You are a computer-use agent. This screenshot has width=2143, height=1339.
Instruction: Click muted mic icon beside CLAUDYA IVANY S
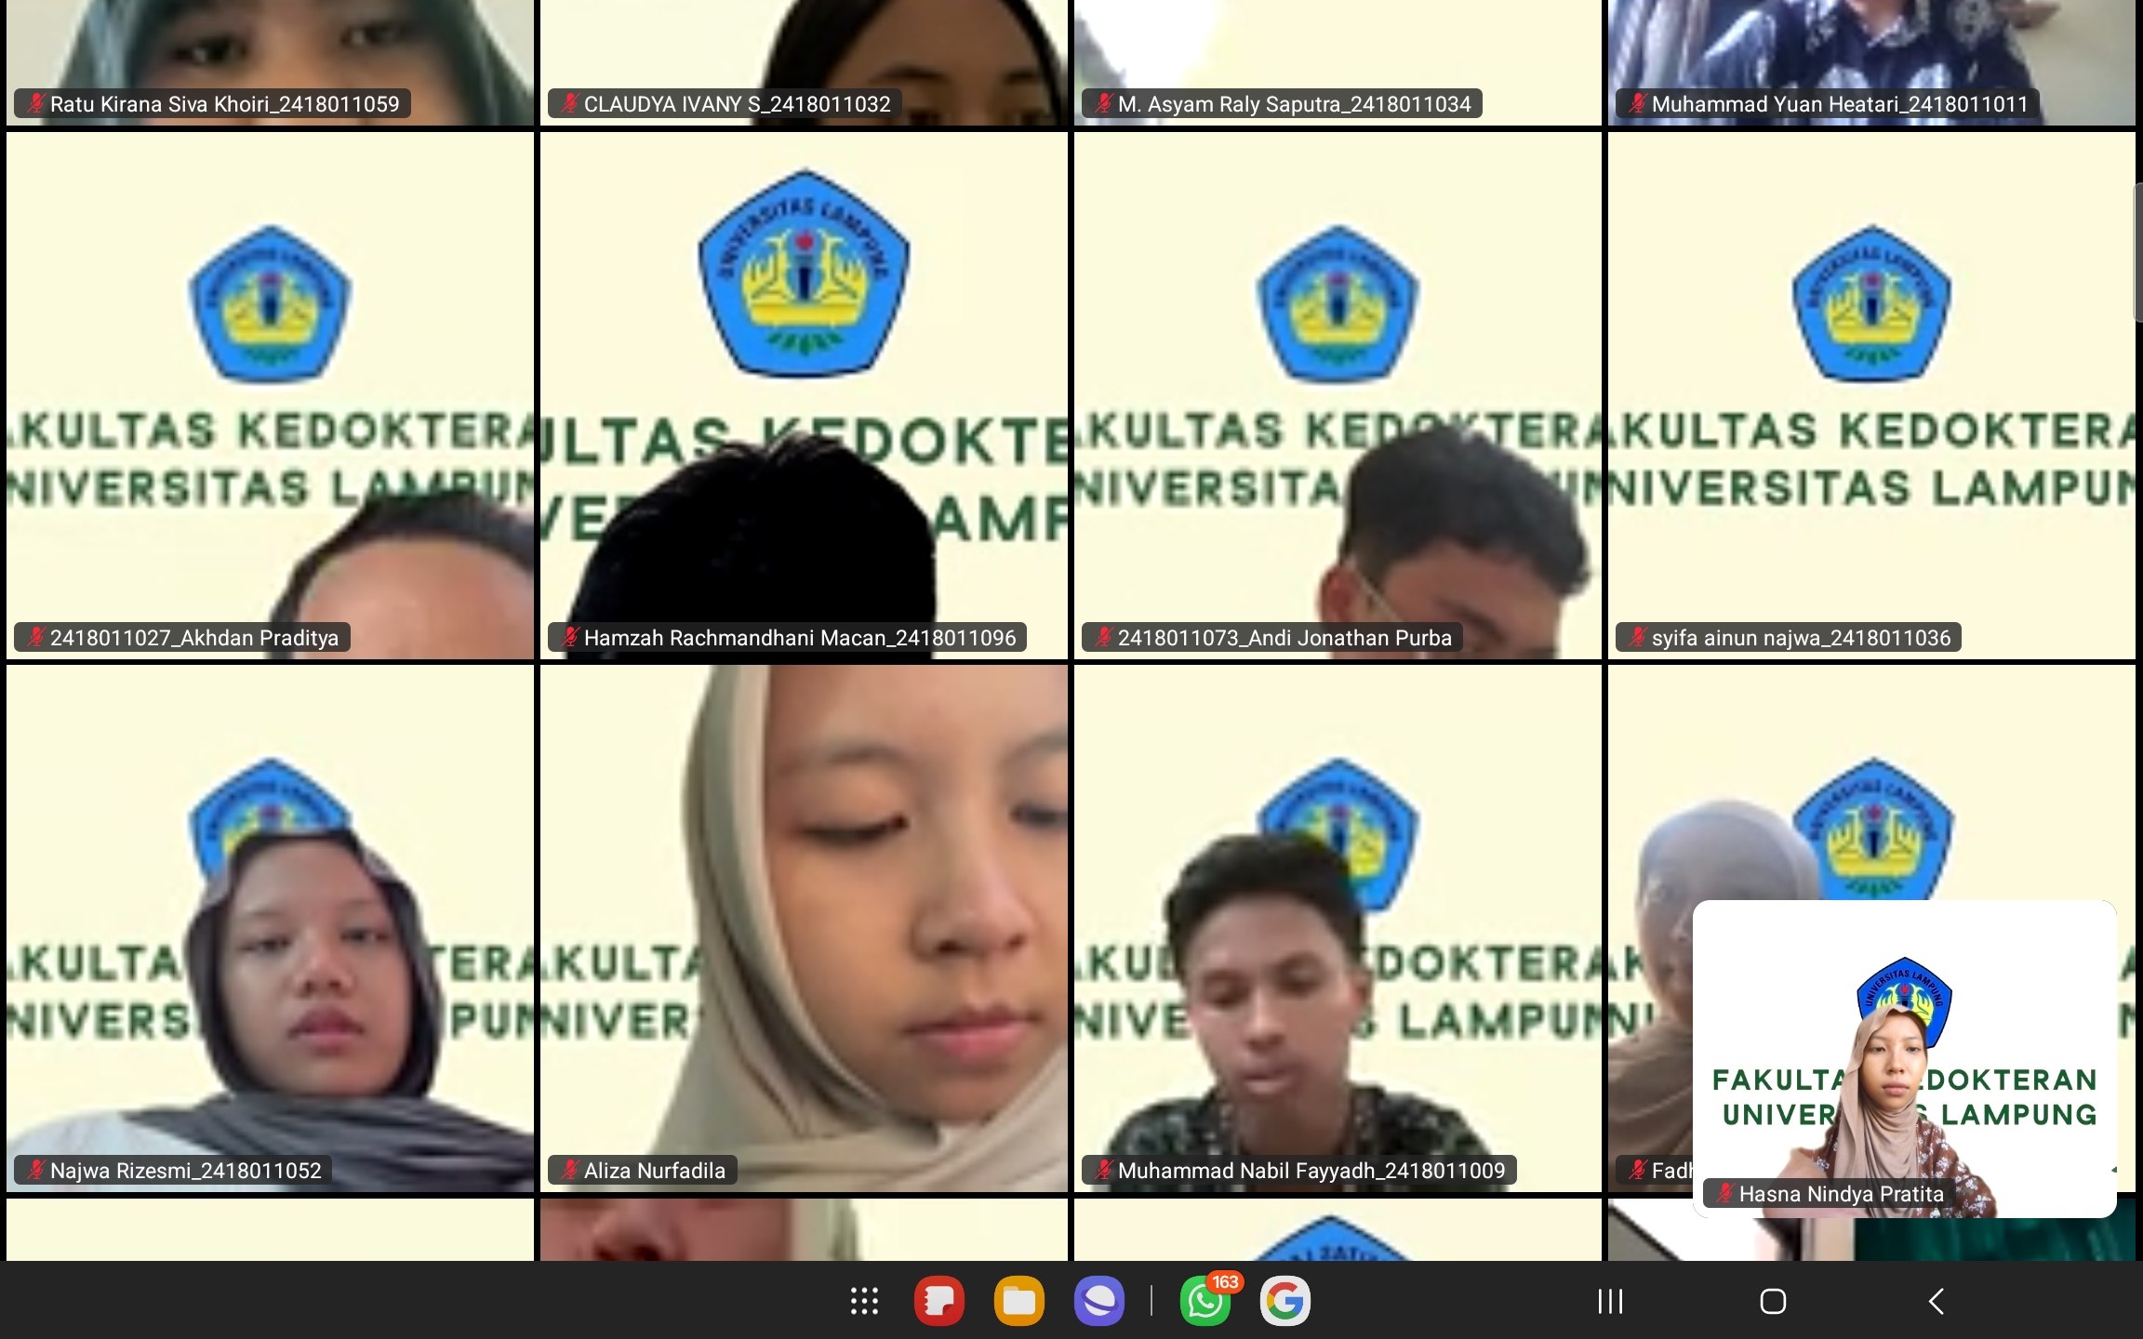point(569,103)
